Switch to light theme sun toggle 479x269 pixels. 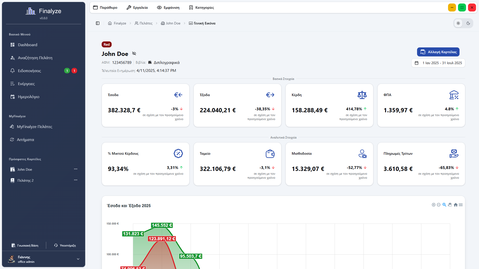click(458, 23)
